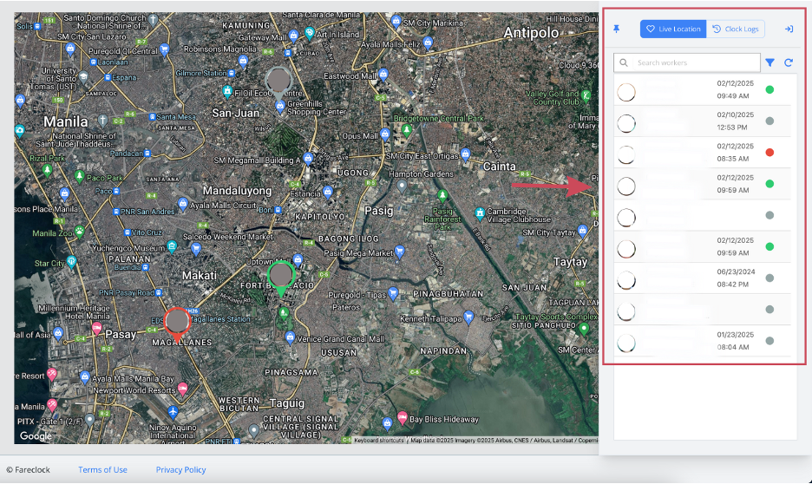This screenshot has height=484, width=812.
Task: Click the gray worker pin near Greenhills
Action: click(x=278, y=82)
